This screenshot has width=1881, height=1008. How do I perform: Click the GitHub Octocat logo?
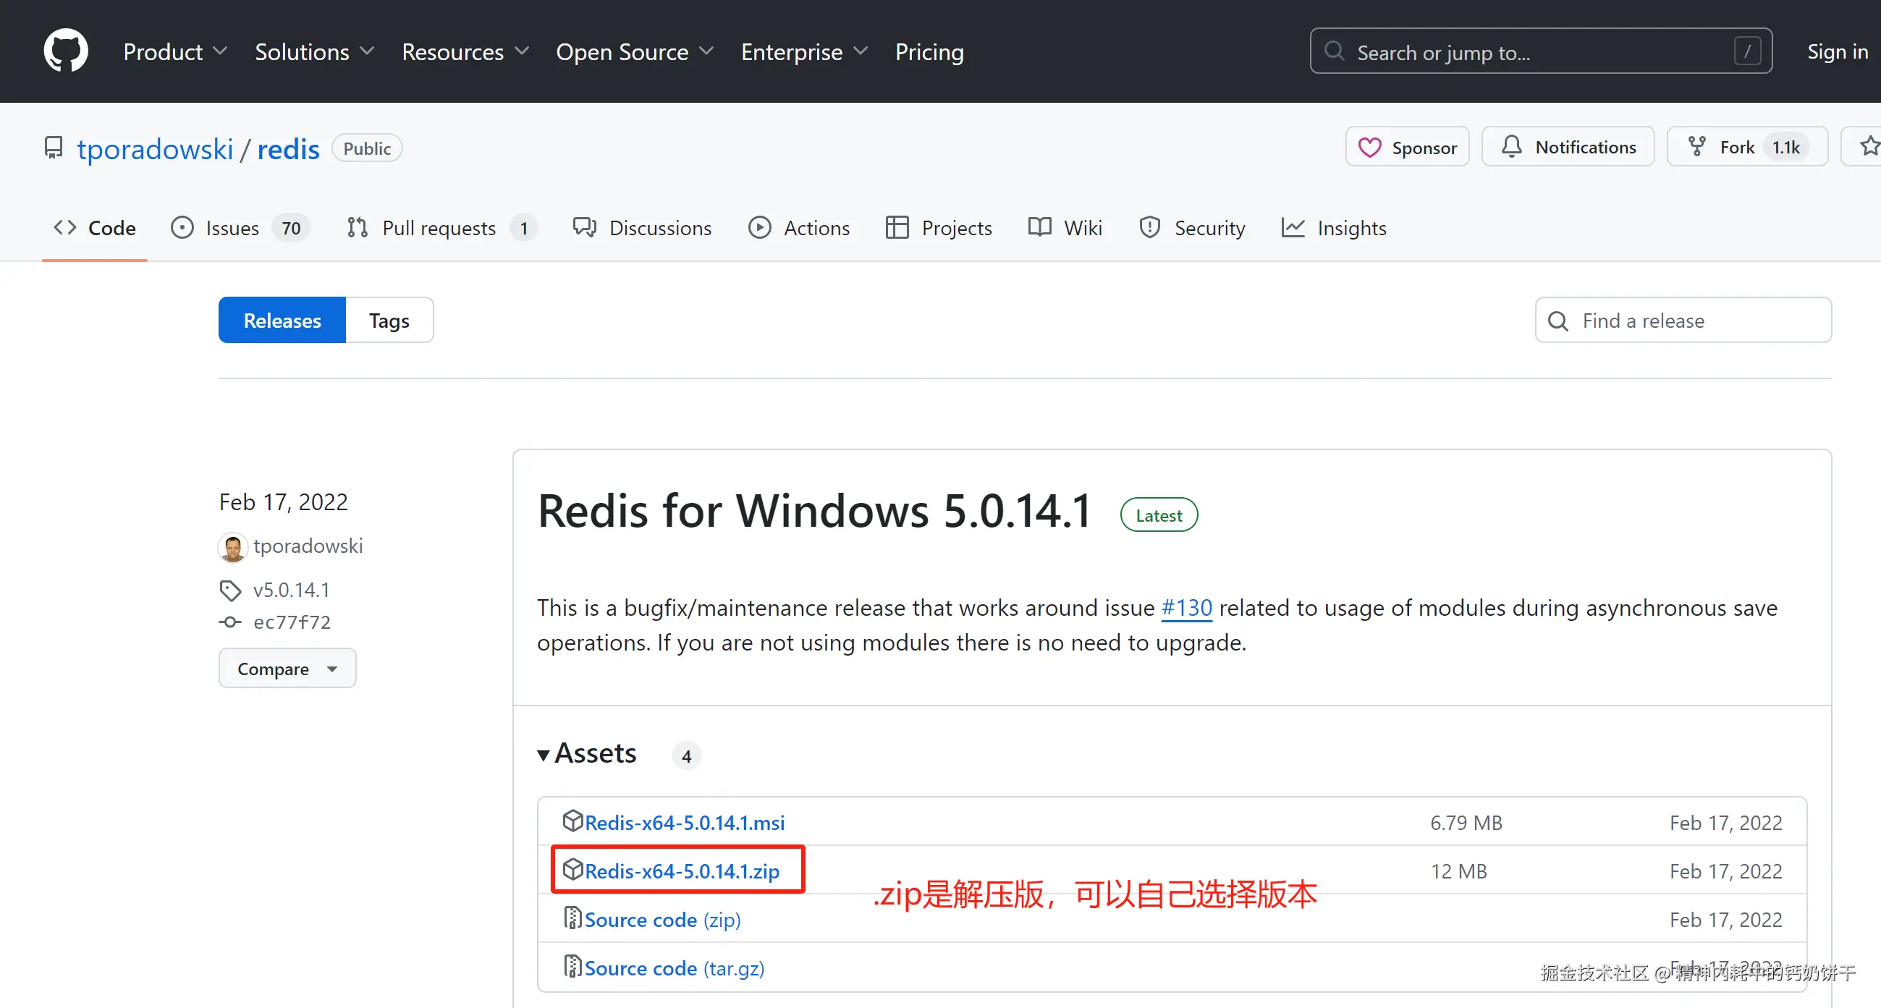[x=66, y=51]
